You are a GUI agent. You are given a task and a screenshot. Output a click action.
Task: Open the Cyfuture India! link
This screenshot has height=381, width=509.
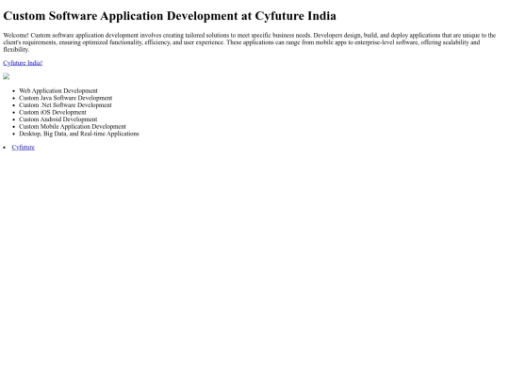(x=23, y=63)
